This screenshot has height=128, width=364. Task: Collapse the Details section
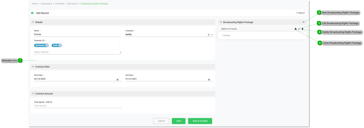click(33, 22)
